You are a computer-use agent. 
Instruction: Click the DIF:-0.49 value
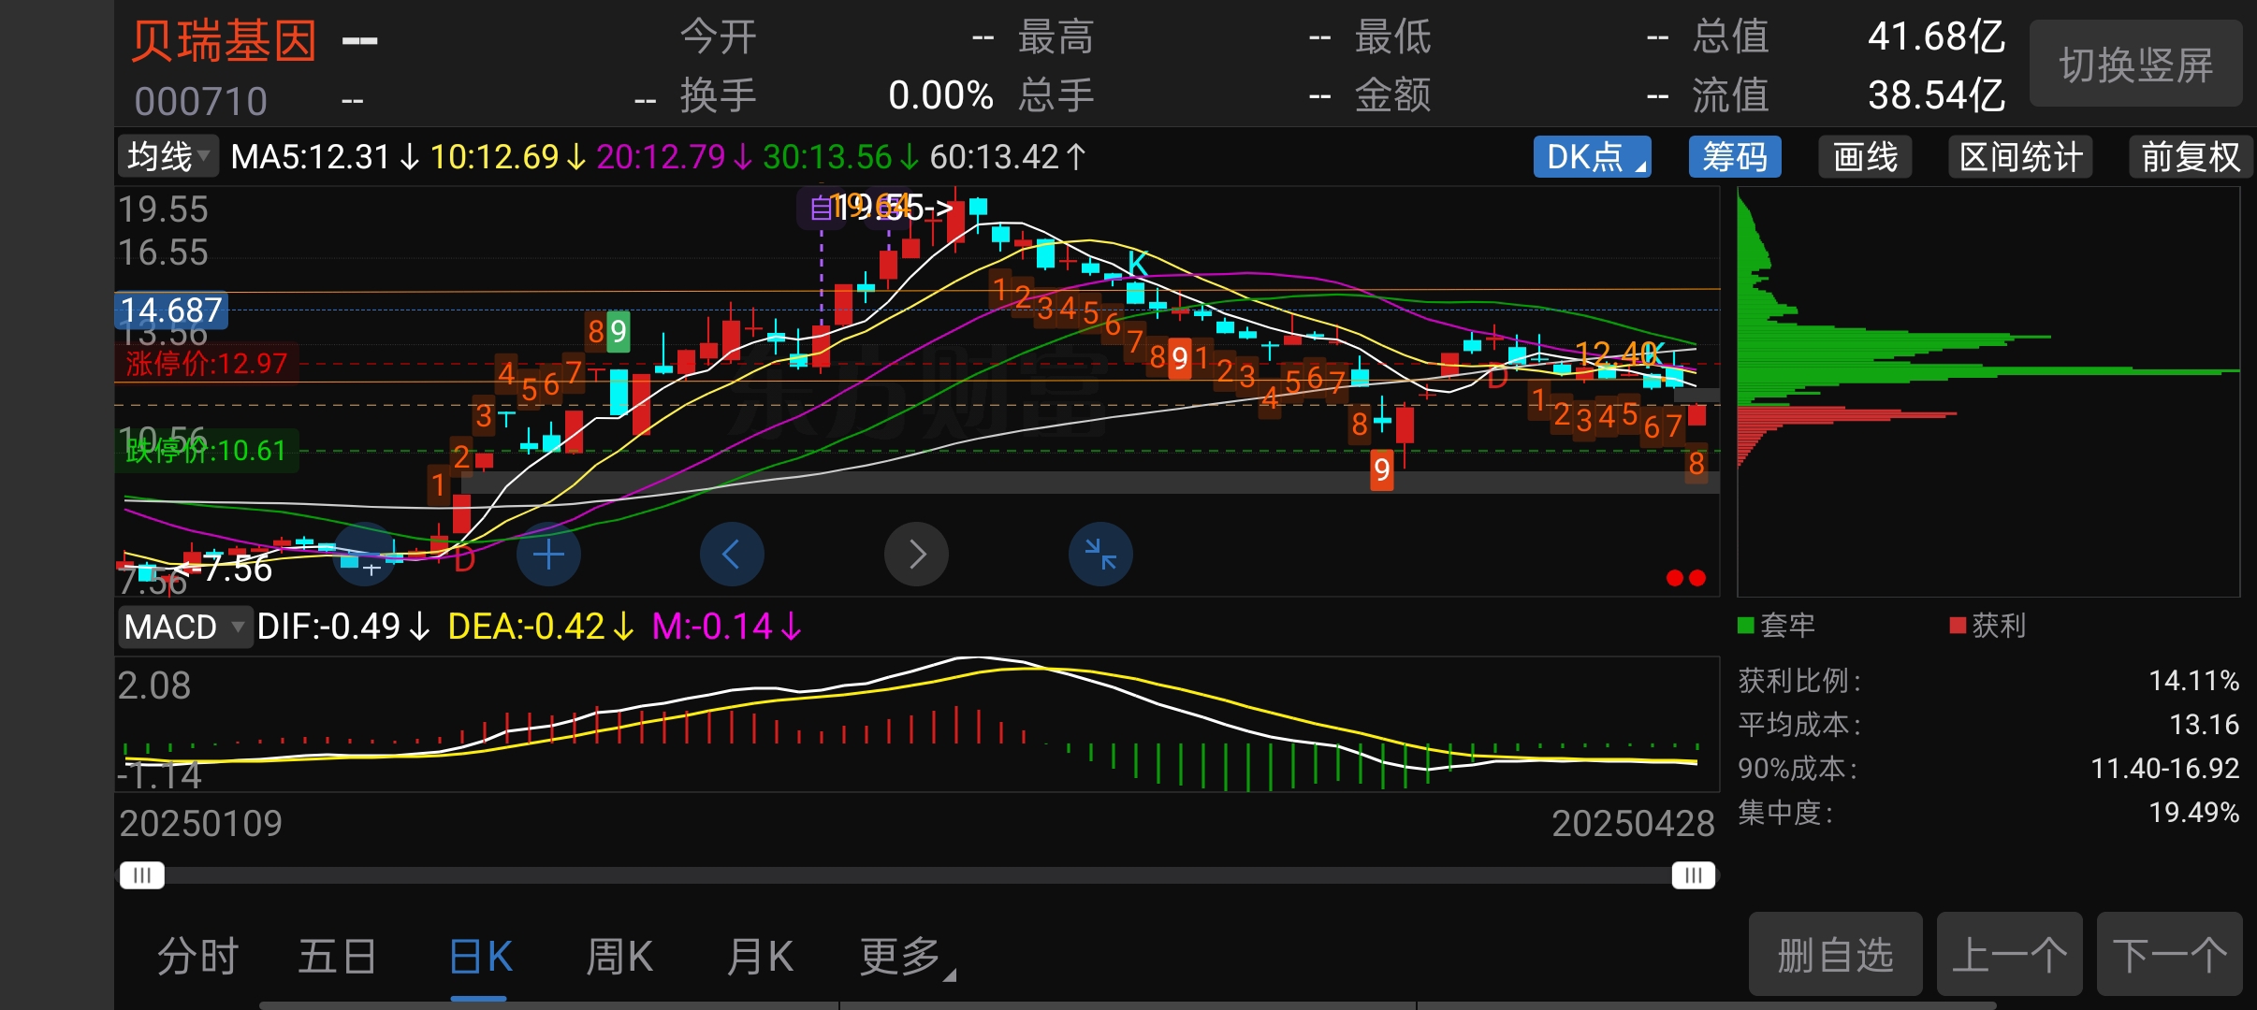(343, 627)
